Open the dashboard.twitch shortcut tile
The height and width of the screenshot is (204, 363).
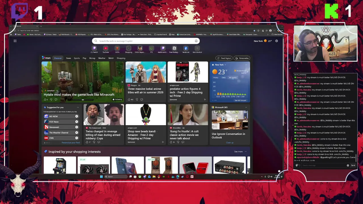163,49
